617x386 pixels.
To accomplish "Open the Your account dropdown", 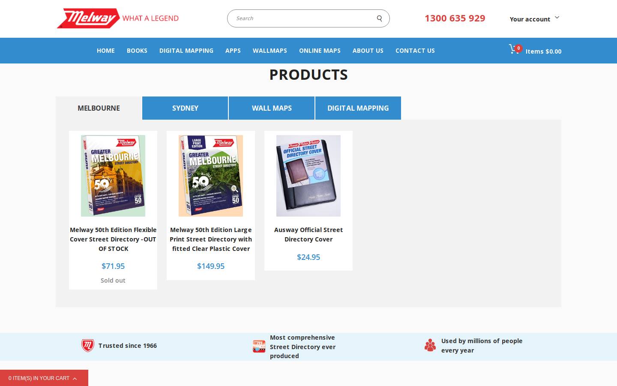I will click(534, 19).
